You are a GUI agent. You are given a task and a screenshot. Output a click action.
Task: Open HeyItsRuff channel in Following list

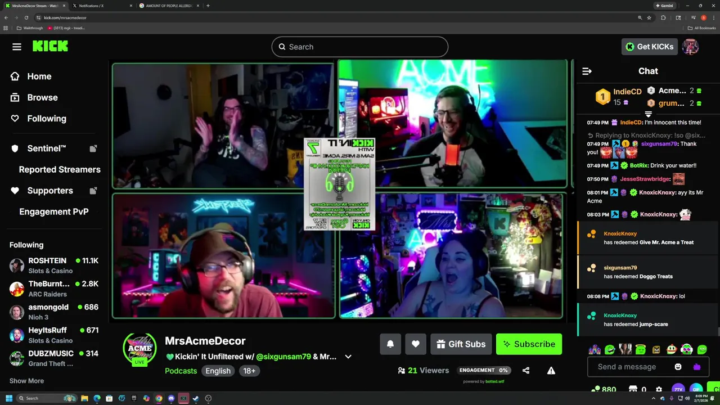click(54, 335)
